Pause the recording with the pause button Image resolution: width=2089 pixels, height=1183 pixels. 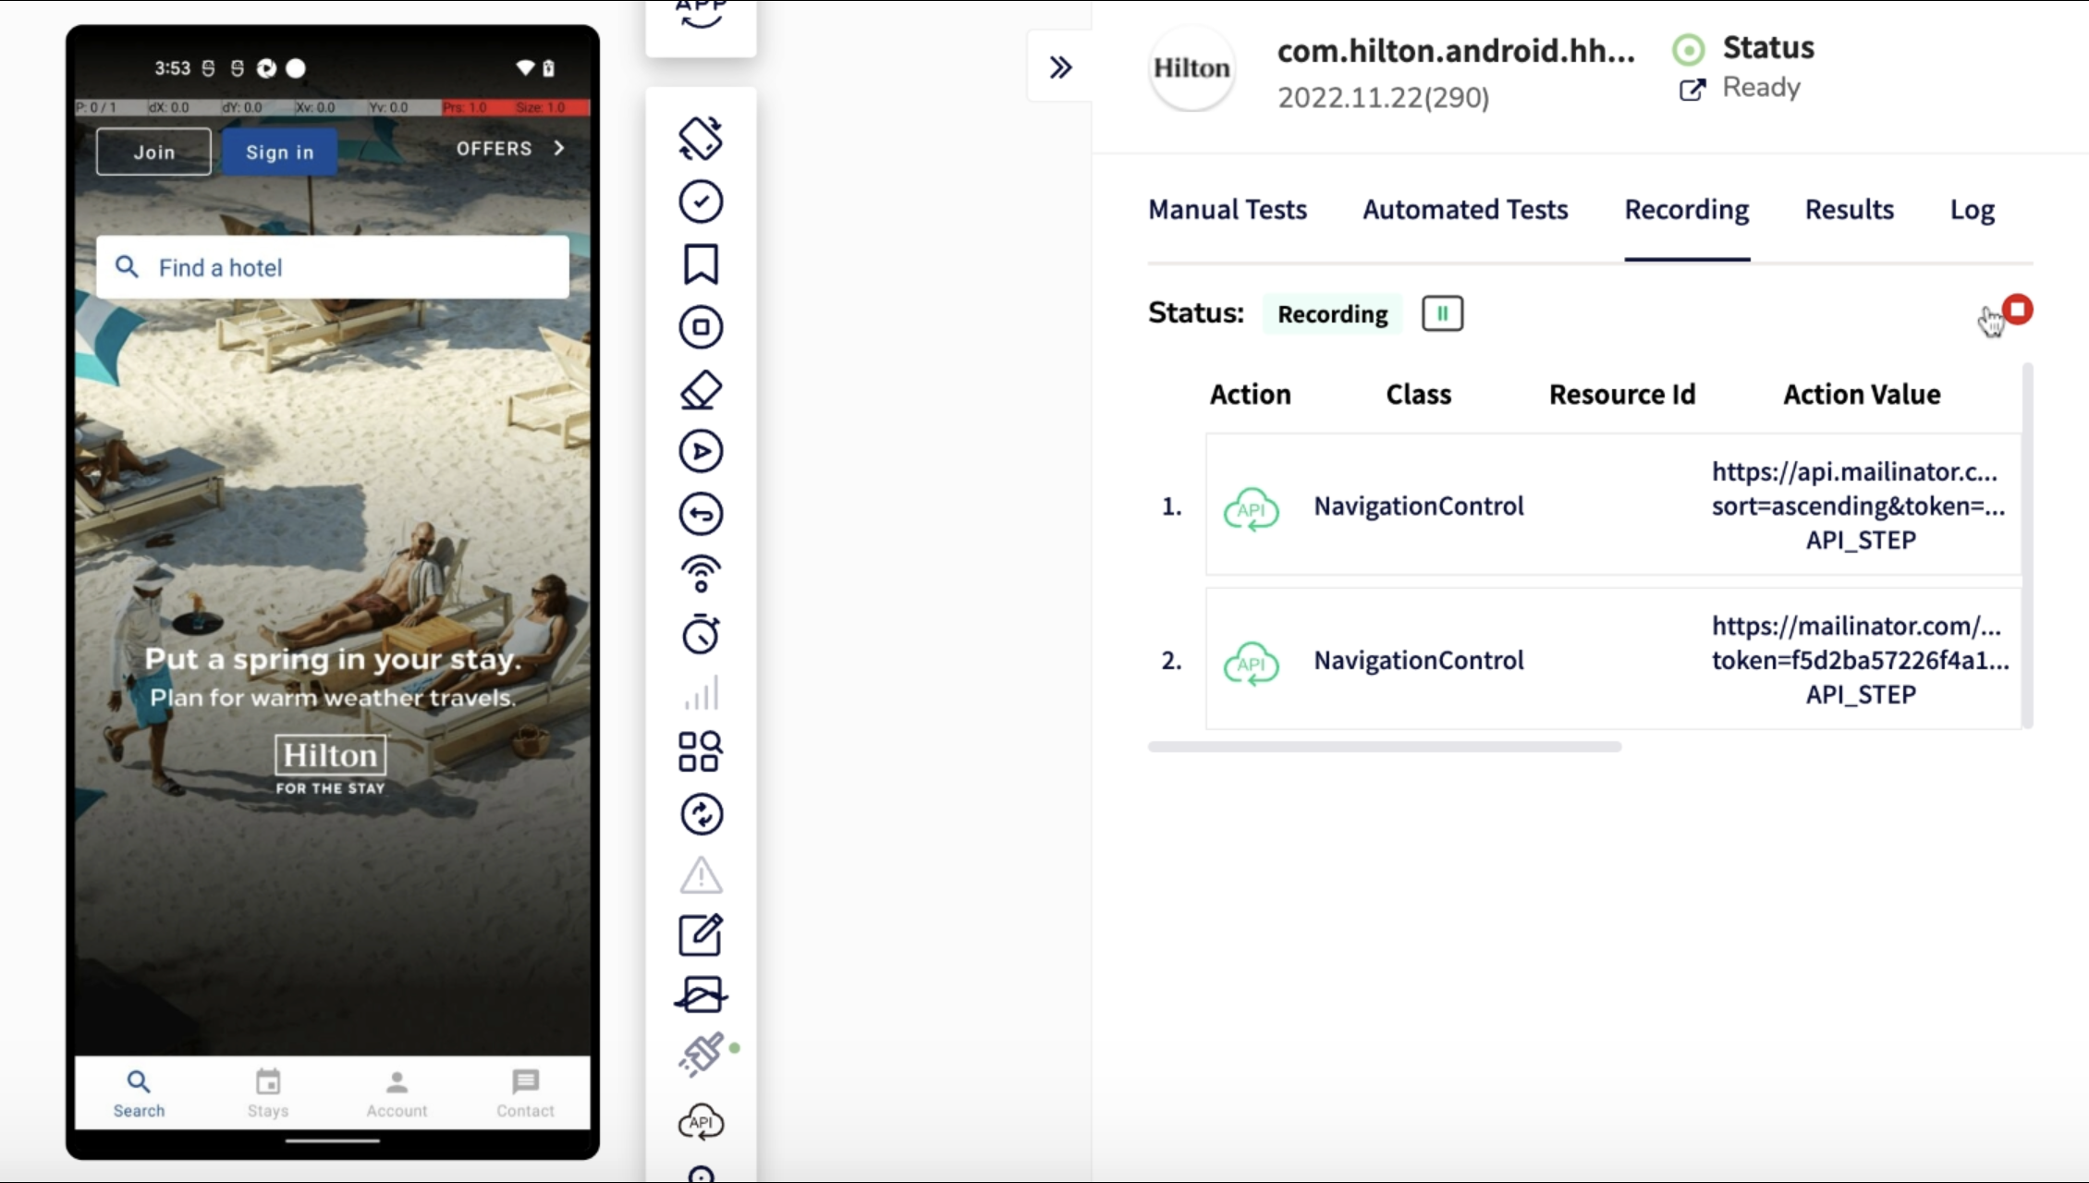click(x=1442, y=313)
